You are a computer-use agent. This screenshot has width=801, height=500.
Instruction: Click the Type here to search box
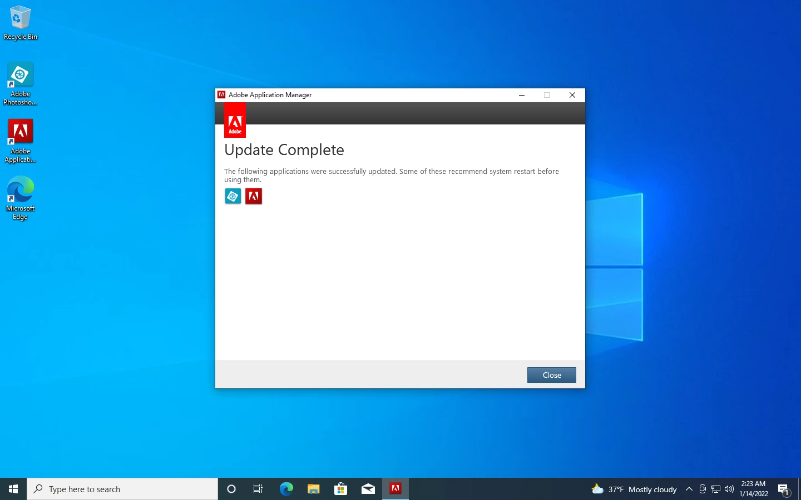click(122, 489)
